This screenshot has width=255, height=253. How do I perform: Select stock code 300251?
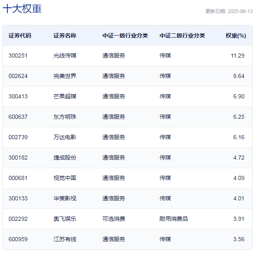pos(18,56)
